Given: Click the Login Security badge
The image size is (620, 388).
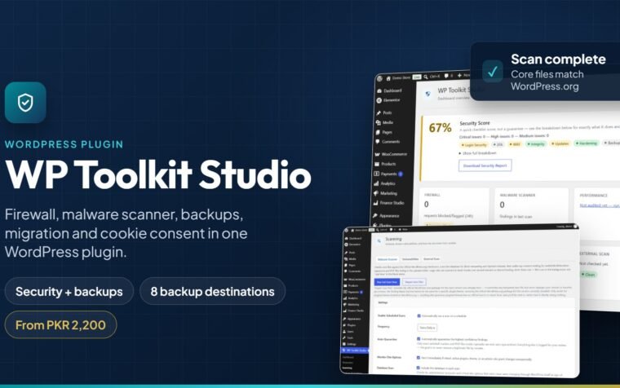Looking at the screenshot, I should pyautogui.click(x=474, y=145).
